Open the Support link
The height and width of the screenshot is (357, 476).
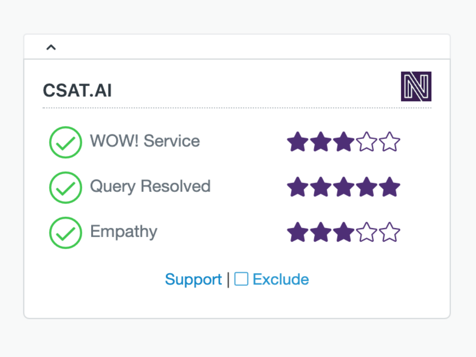193,279
